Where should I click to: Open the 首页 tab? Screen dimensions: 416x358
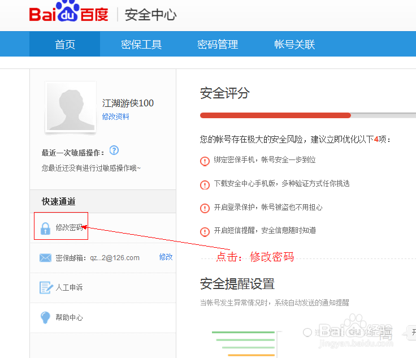(65, 44)
